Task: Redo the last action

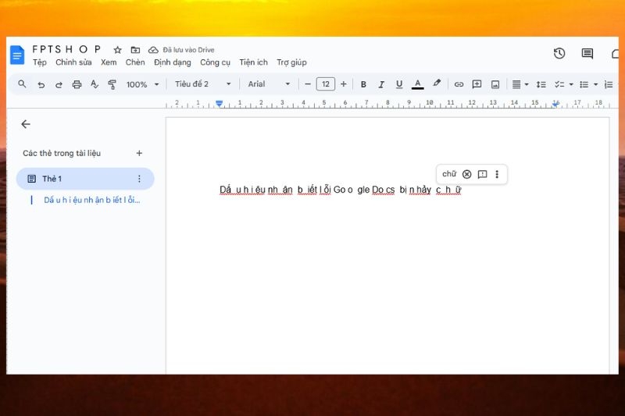Action: tap(59, 84)
